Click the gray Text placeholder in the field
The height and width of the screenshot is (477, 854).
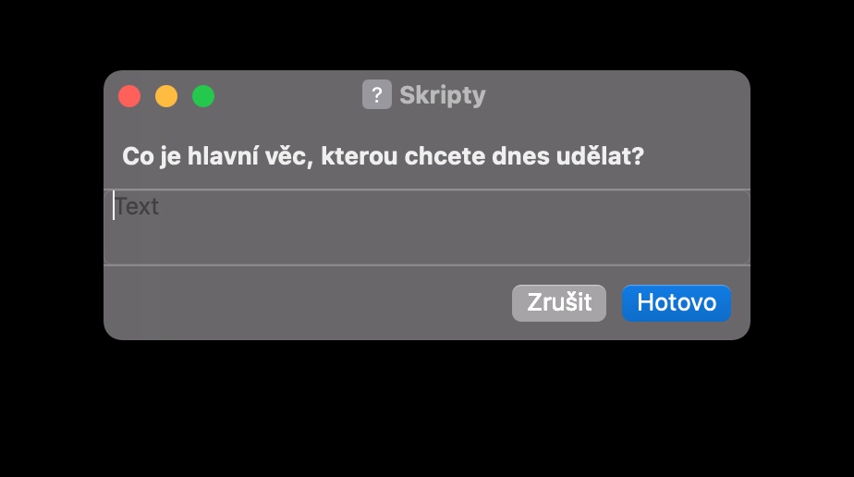coord(137,206)
